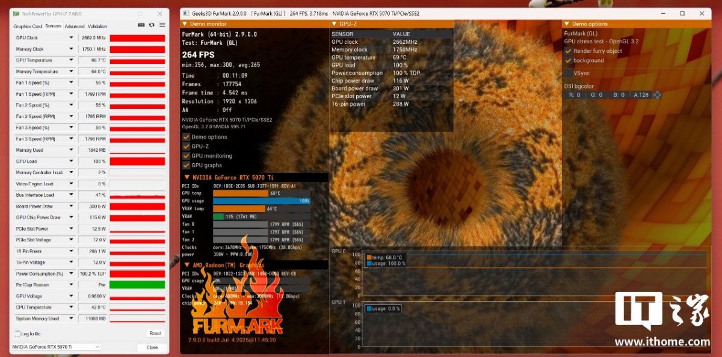
Task: Collapse NVIDIA GeForce RTX 5070 Ti section
Action: (x=187, y=178)
